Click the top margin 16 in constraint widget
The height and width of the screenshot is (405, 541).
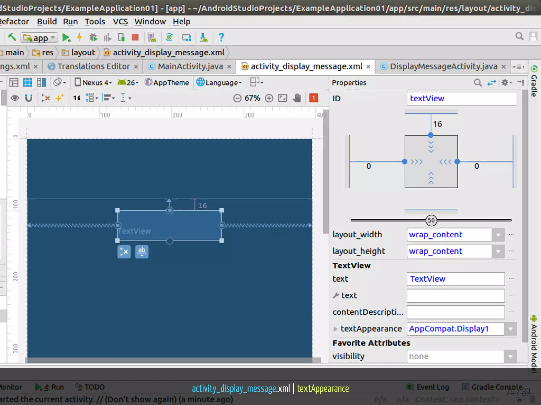point(437,124)
